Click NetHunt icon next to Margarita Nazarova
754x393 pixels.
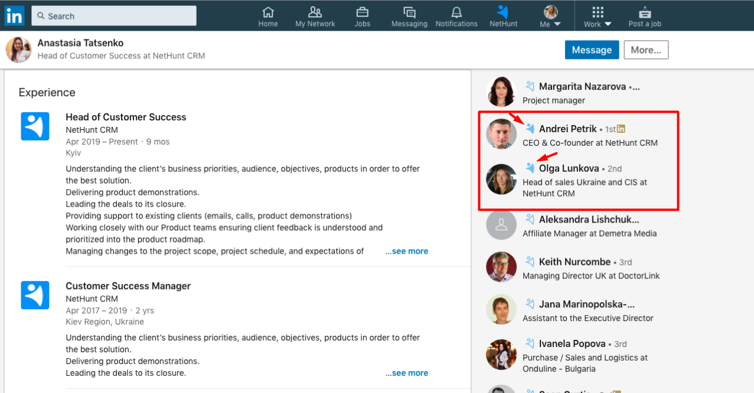coord(530,86)
